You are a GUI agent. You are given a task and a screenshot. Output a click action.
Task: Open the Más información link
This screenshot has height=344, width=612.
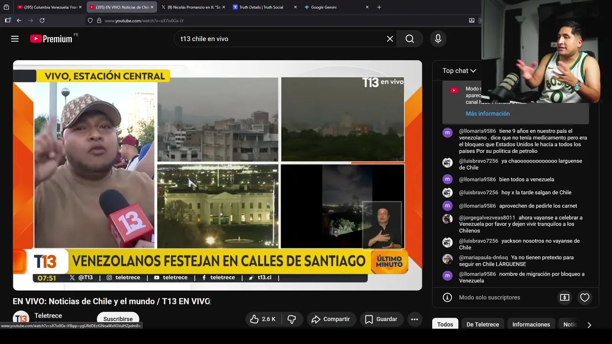click(488, 114)
